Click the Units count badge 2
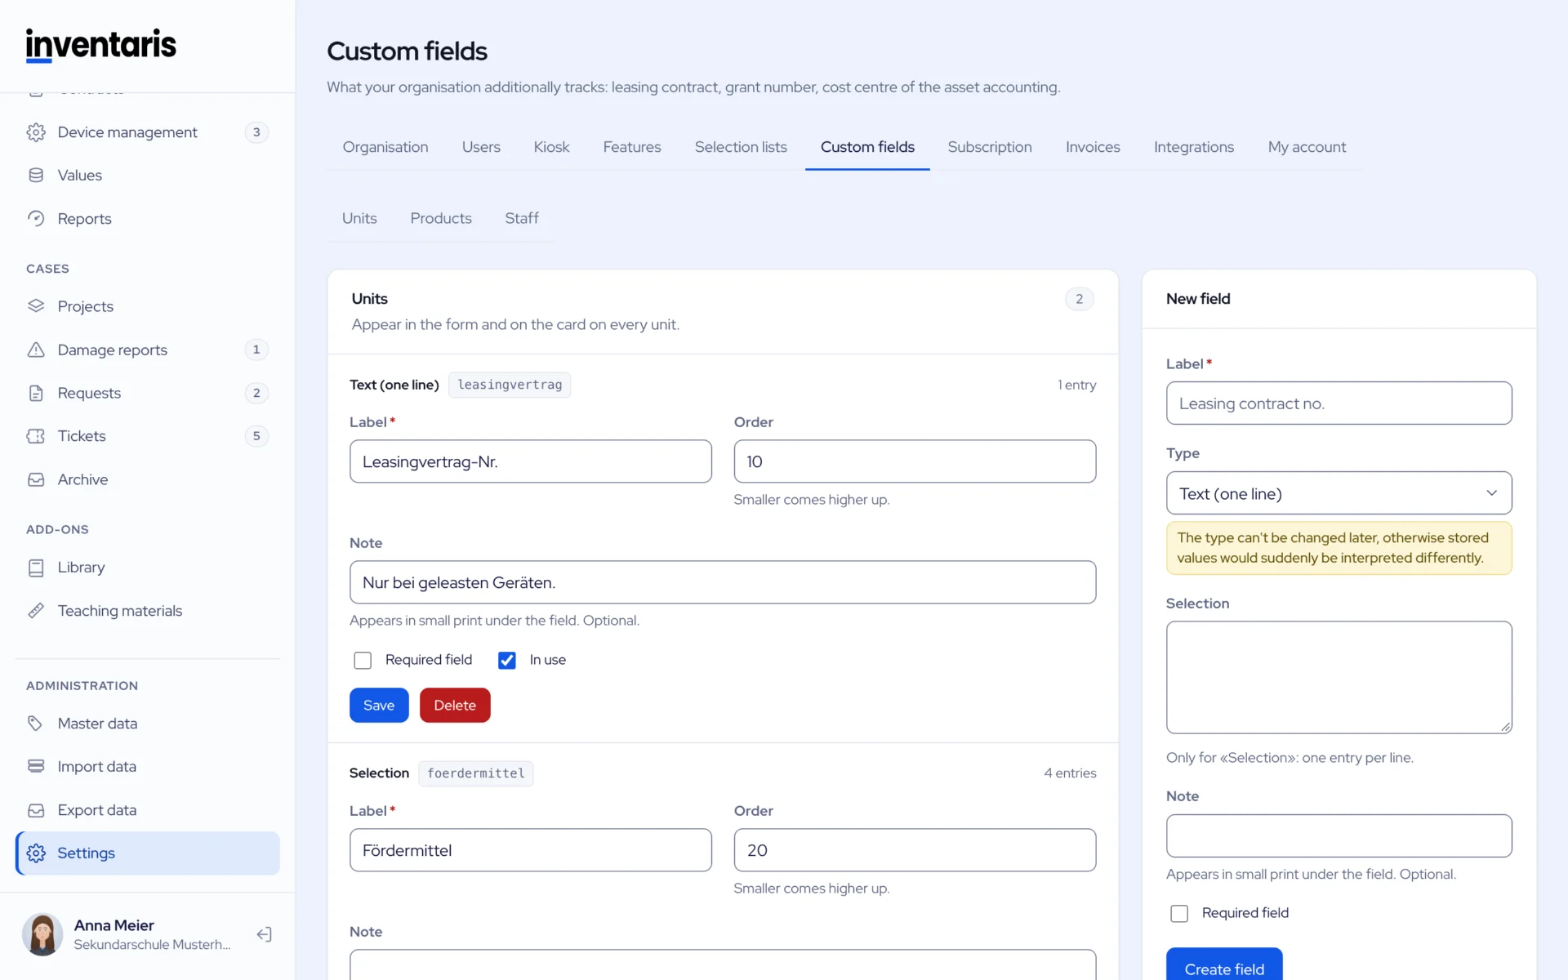This screenshot has height=980, width=1568. coord(1080,299)
